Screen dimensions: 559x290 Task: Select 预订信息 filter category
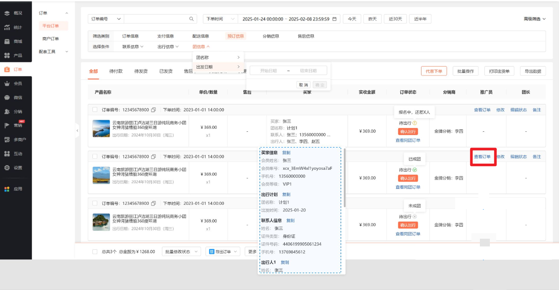tap(236, 36)
